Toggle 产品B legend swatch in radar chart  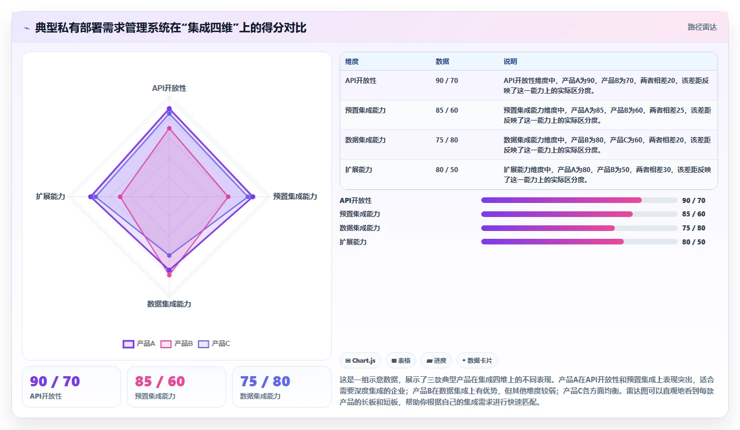click(x=166, y=344)
